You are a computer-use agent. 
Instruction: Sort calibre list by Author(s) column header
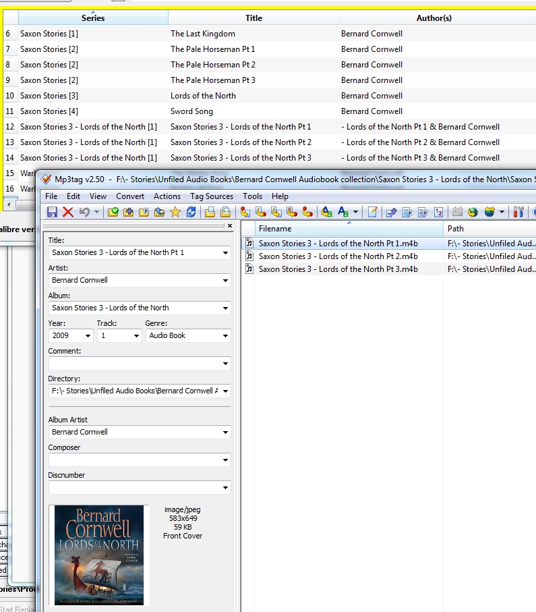point(434,18)
